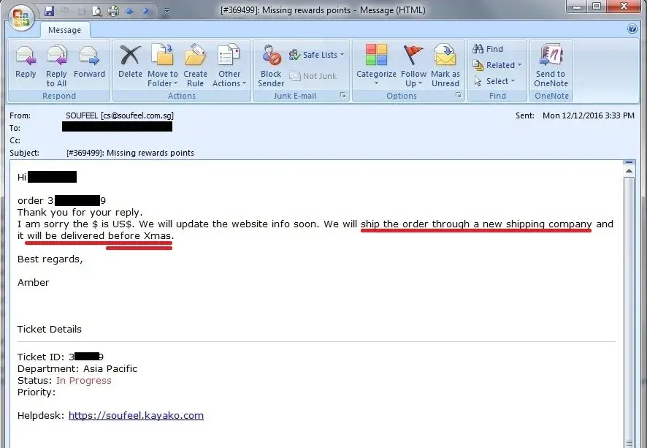Click the Department: Asia Pacific line

pos(77,369)
